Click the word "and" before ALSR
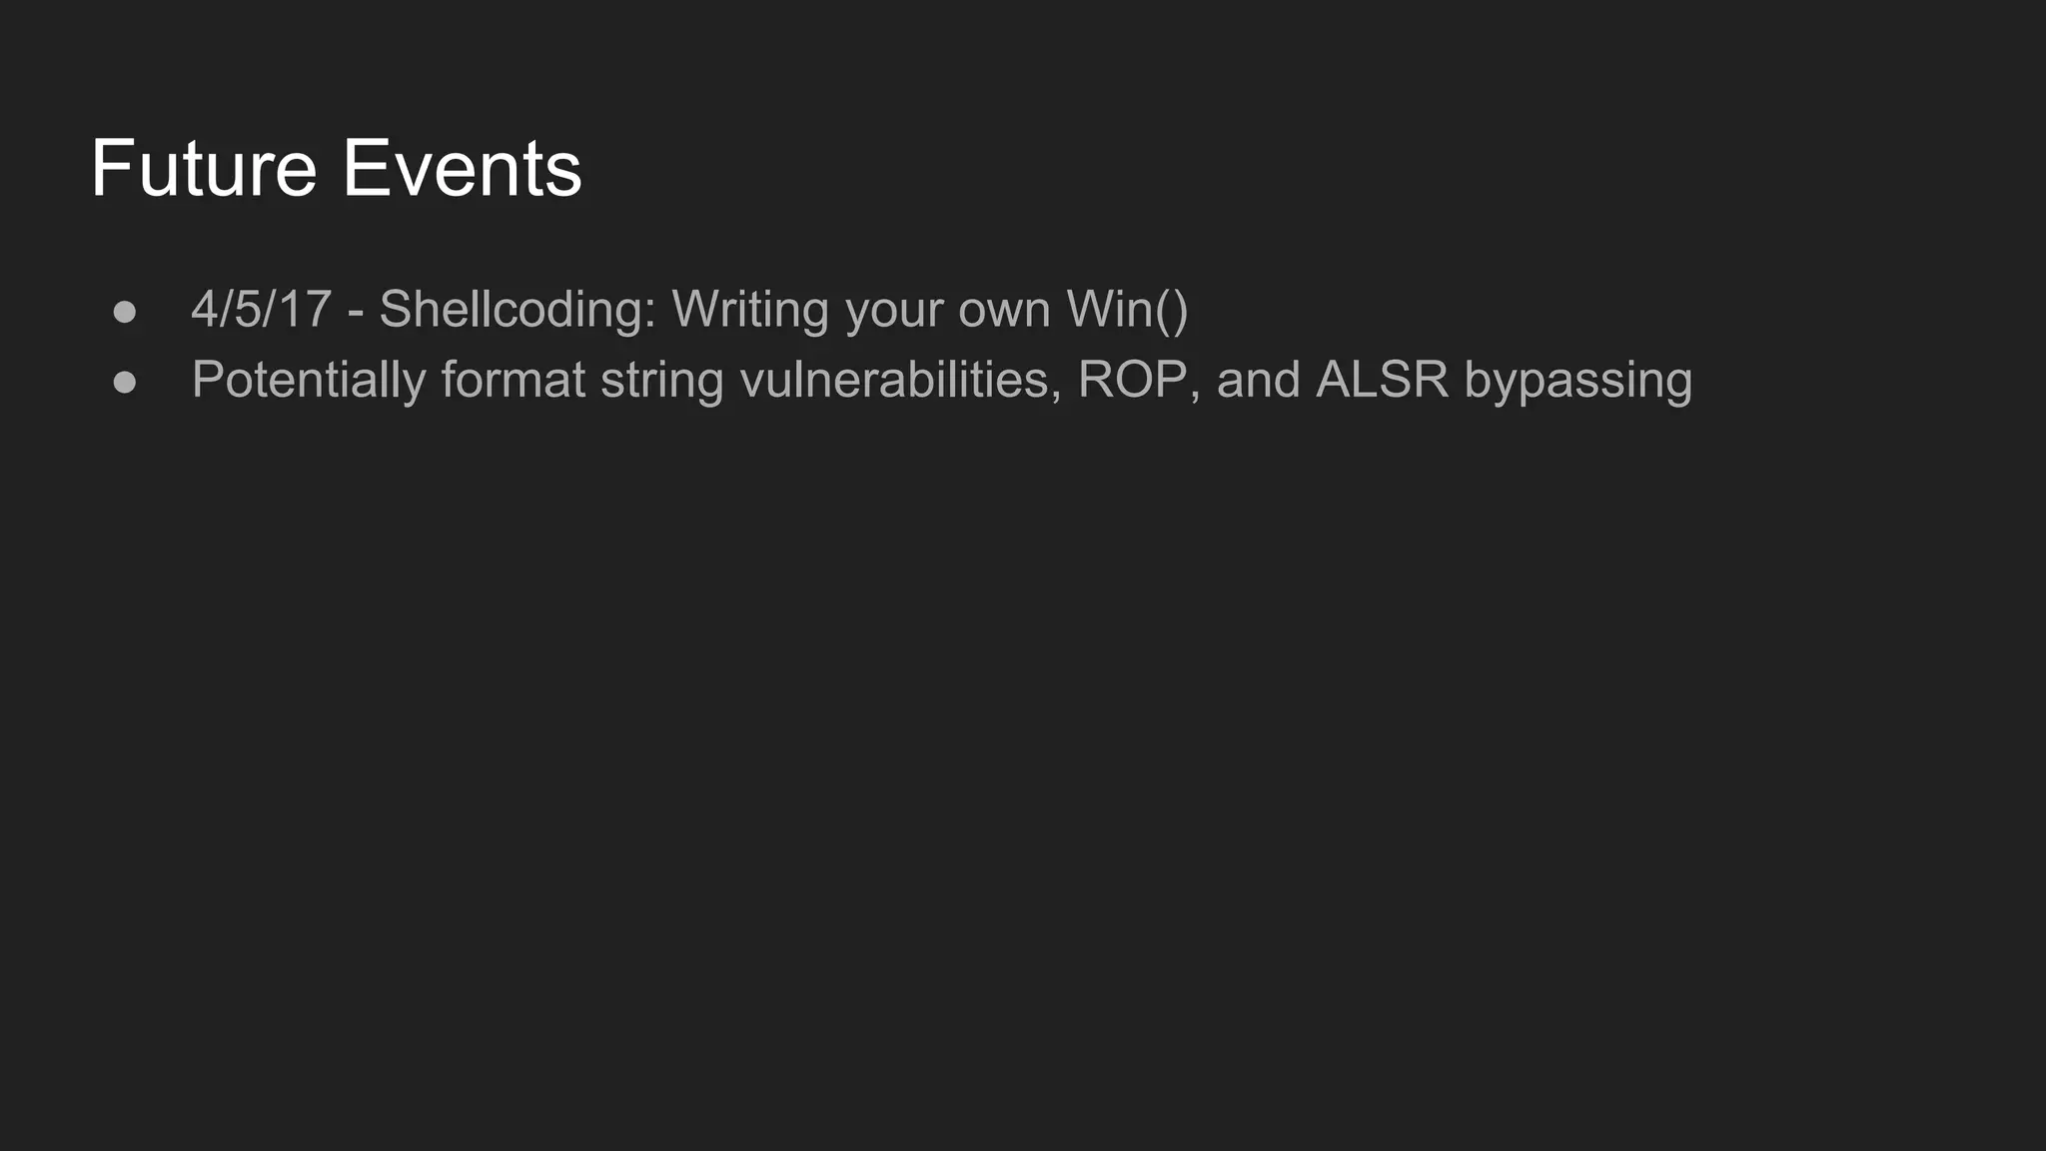The height and width of the screenshot is (1151, 2046). click(x=1258, y=381)
